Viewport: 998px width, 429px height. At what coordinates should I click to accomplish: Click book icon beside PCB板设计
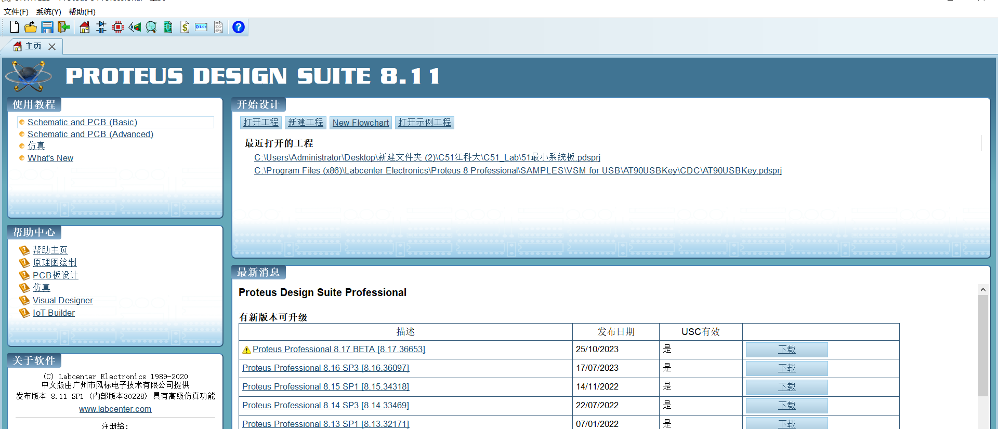(24, 275)
